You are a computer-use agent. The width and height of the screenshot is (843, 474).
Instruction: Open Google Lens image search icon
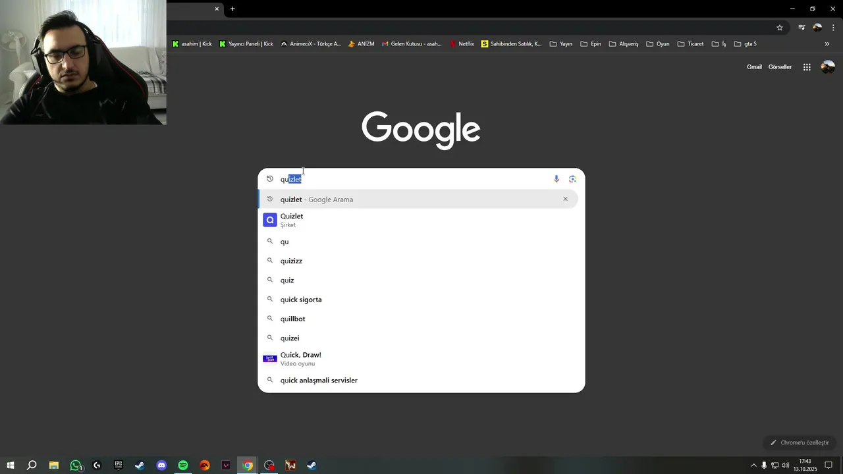click(x=572, y=179)
